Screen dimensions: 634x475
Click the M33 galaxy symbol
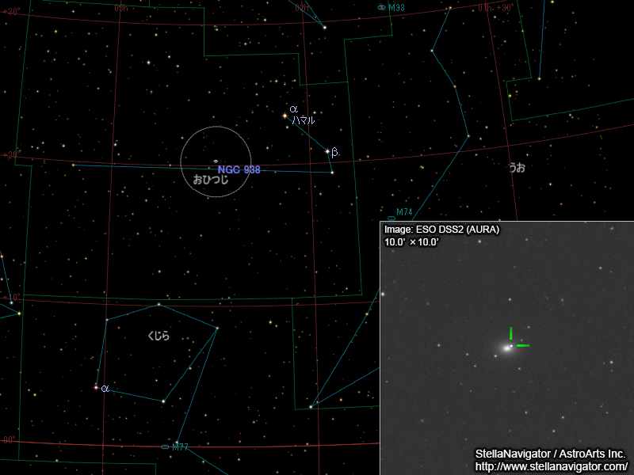pos(381,7)
